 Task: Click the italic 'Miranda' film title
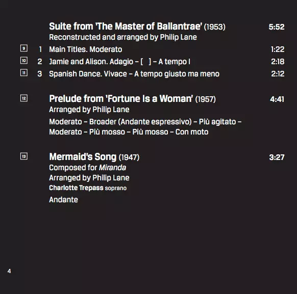(x=112, y=168)
